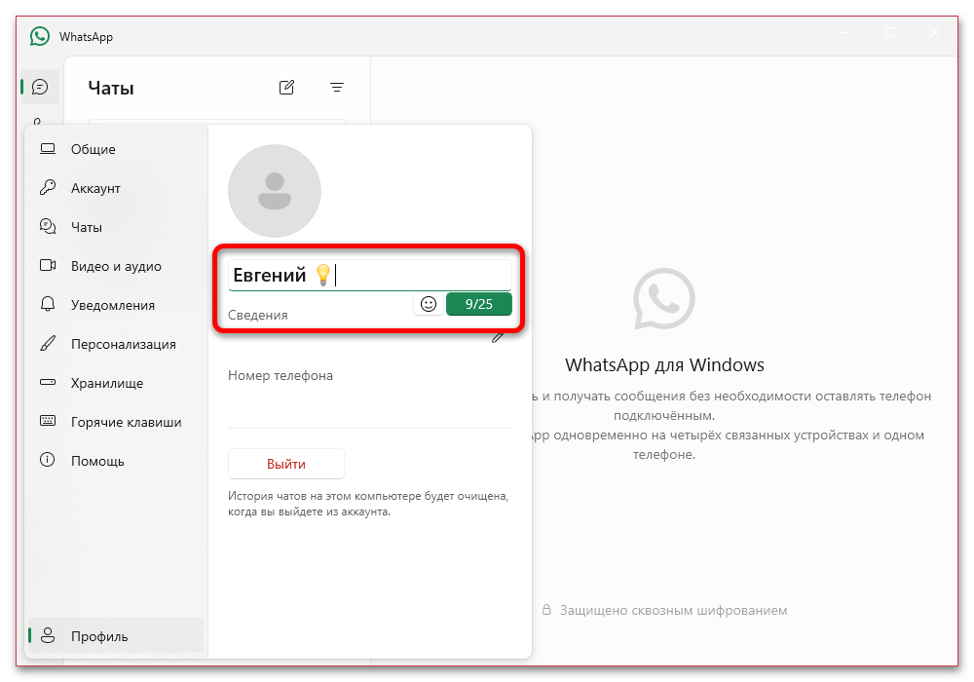Screen dimensions: 974x682
Task: Click the person icon next to Профиль
Action: click(x=48, y=635)
